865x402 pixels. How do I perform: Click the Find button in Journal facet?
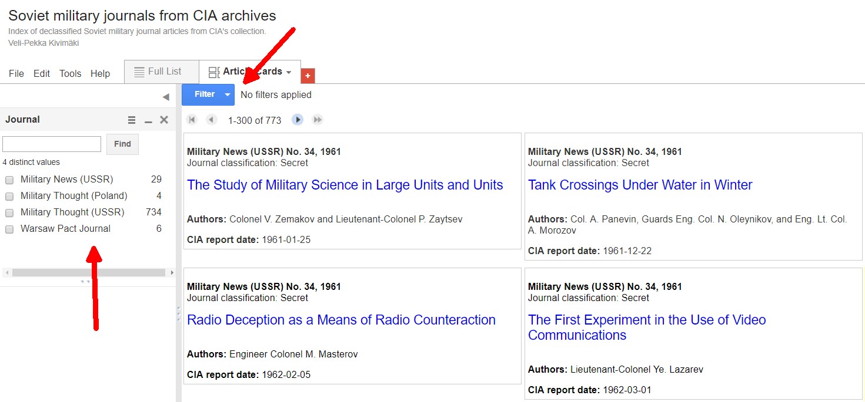[x=122, y=144]
